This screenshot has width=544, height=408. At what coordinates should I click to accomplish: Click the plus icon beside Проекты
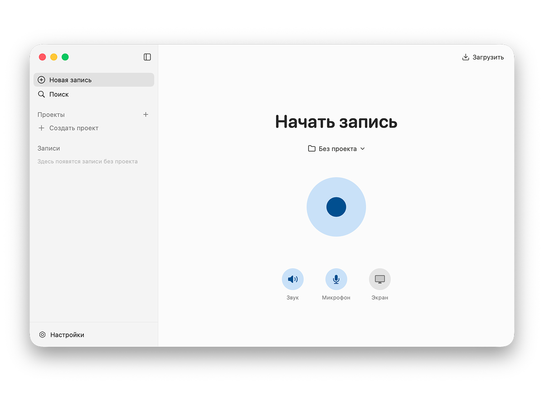146,115
